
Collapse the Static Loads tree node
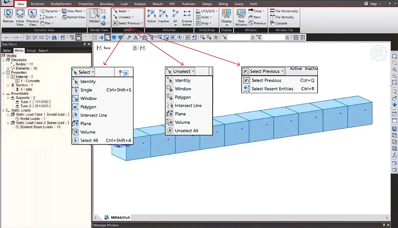[x=3, y=110]
